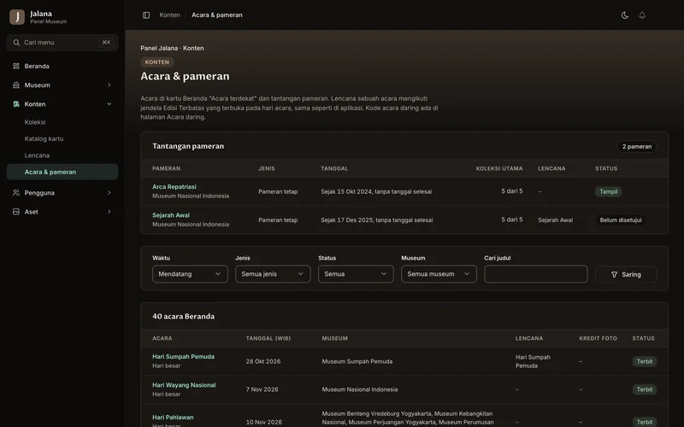Click the Aset image icon

16,212
